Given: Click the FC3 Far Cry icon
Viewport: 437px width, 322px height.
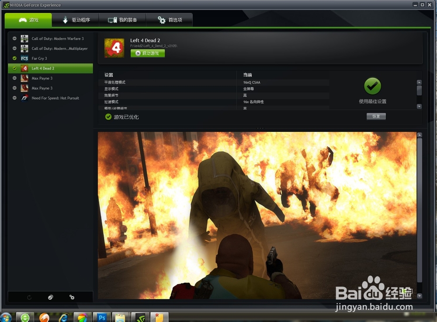Looking at the screenshot, I should 24,59.
